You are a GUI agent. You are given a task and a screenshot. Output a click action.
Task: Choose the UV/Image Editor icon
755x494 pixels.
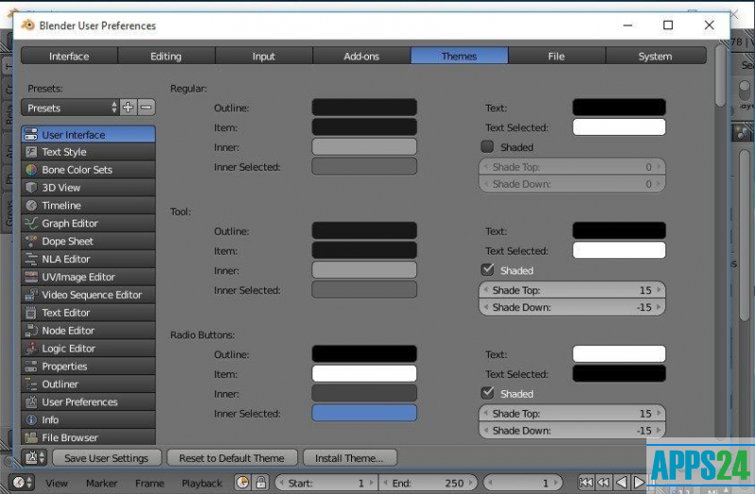point(31,277)
